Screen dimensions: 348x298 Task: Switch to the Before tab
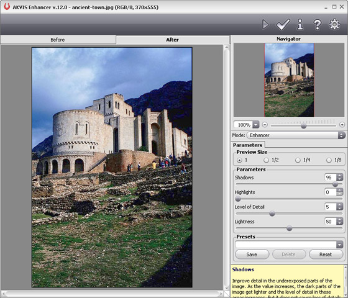pyautogui.click(x=58, y=40)
